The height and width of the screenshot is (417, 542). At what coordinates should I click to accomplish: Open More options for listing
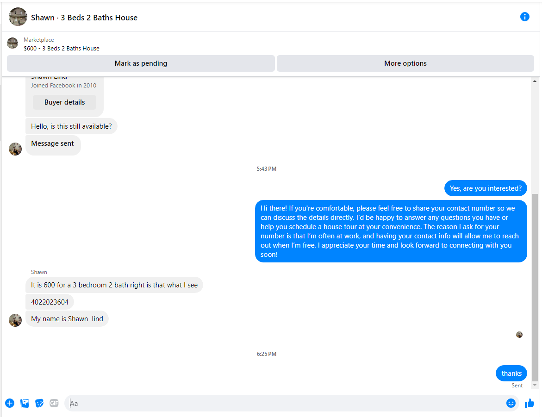click(x=405, y=63)
